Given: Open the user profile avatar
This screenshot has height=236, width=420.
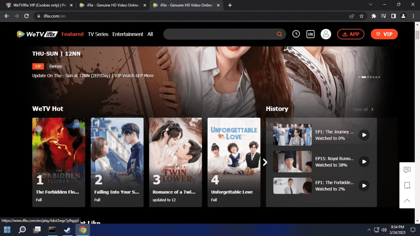Looking at the screenshot, I should pyautogui.click(x=326, y=34).
